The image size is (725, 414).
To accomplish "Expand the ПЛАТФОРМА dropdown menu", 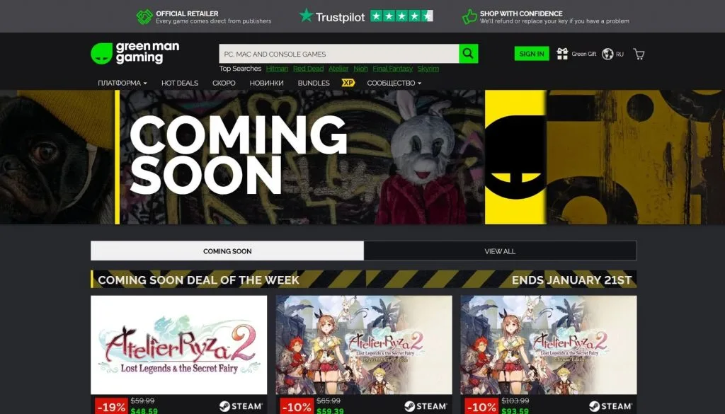I will [122, 83].
